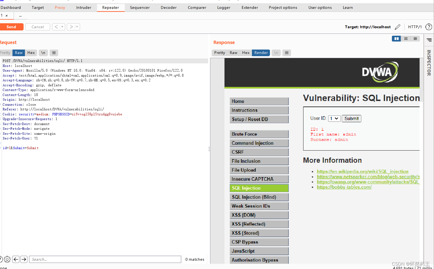This screenshot has width=434, height=269.
Task: Select Hex view in Request pane
Action: click(31, 53)
